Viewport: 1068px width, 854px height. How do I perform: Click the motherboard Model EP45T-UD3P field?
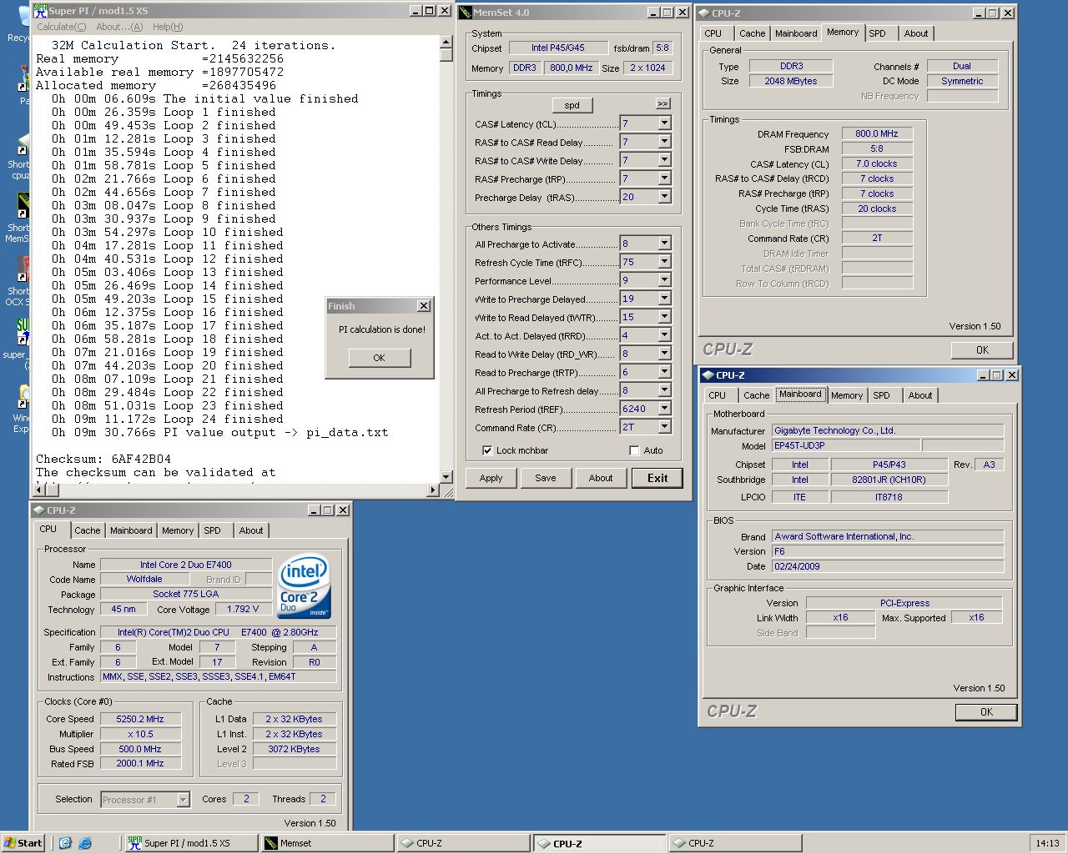click(x=845, y=445)
